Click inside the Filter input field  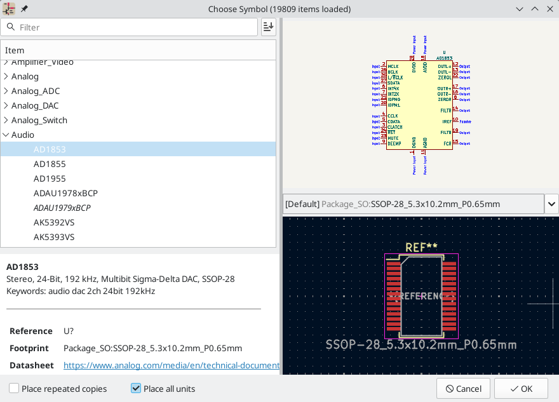(127, 27)
